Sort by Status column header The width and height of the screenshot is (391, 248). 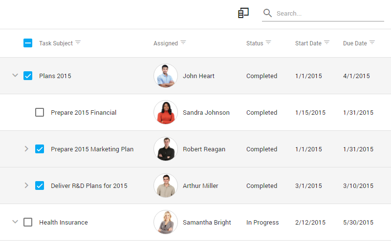[x=255, y=43]
